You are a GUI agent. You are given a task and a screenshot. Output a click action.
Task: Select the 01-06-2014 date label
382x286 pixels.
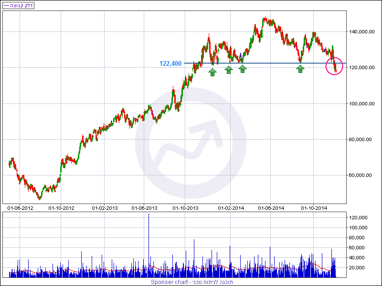tap(271, 208)
